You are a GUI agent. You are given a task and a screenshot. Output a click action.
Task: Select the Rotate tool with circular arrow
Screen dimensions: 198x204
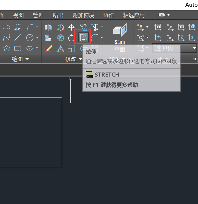pyautogui.click(x=71, y=38)
